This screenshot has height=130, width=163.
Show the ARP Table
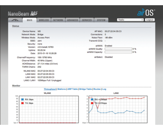72,89
